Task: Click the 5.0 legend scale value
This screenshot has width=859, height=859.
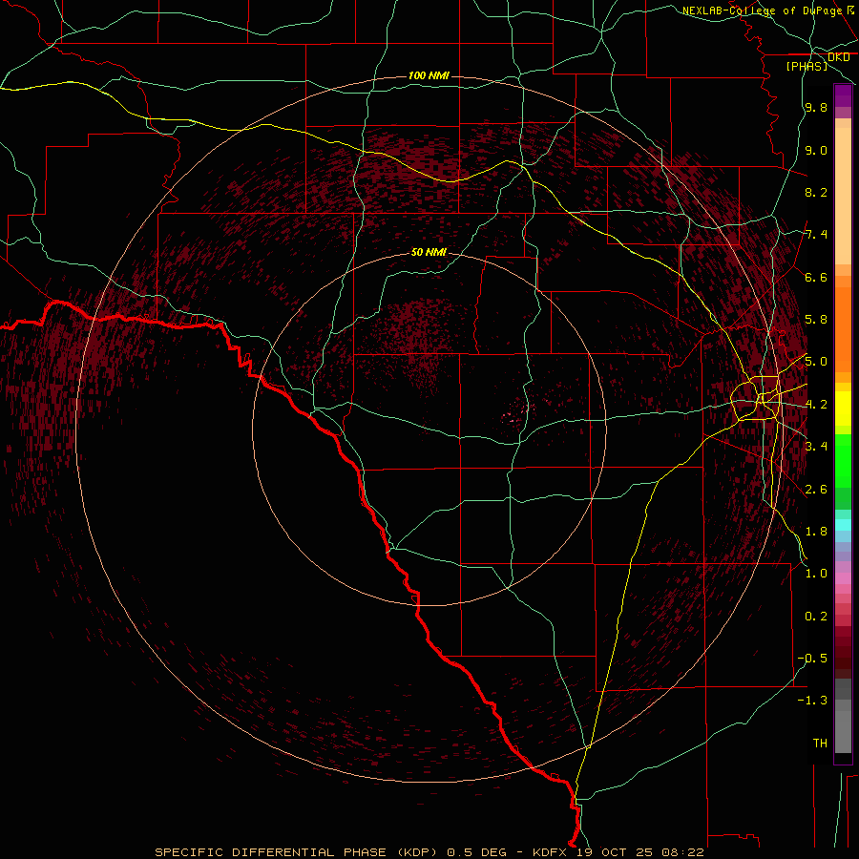Action: click(x=816, y=362)
